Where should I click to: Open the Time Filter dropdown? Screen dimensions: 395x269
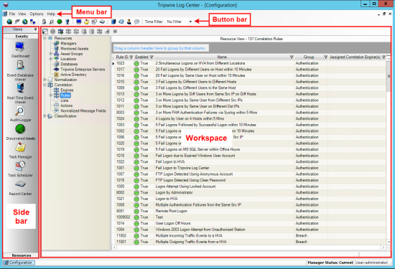pyautogui.click(x=190, y=22)
